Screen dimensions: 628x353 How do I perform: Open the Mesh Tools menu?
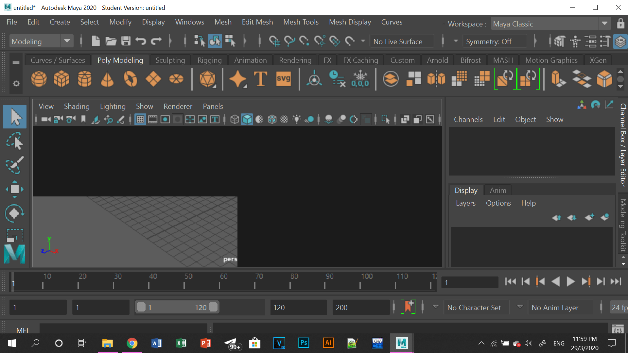tap(301, 22)
